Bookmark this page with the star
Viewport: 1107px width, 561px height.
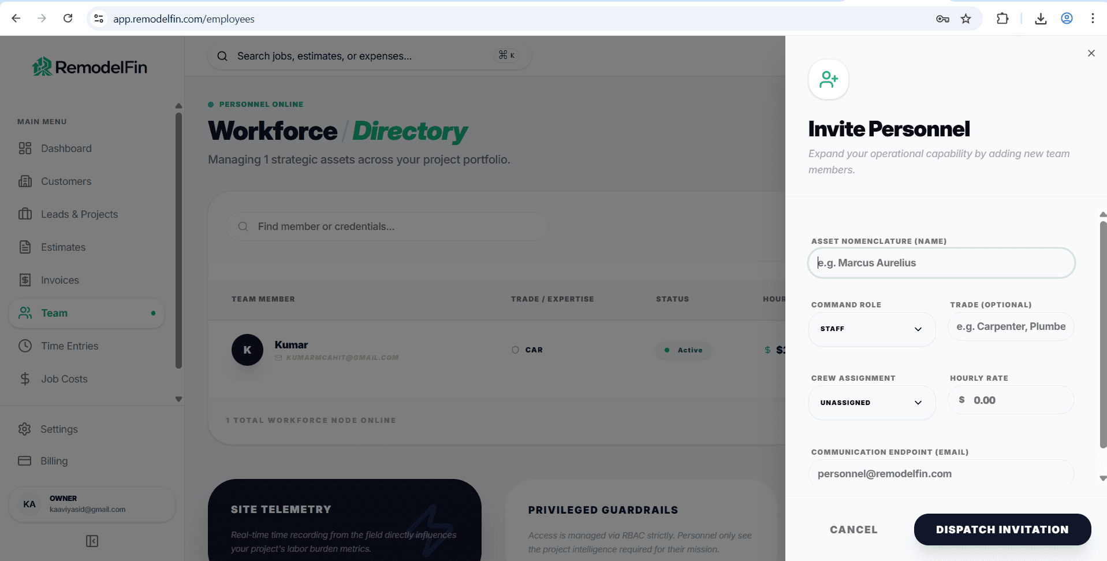pos(966,19)
